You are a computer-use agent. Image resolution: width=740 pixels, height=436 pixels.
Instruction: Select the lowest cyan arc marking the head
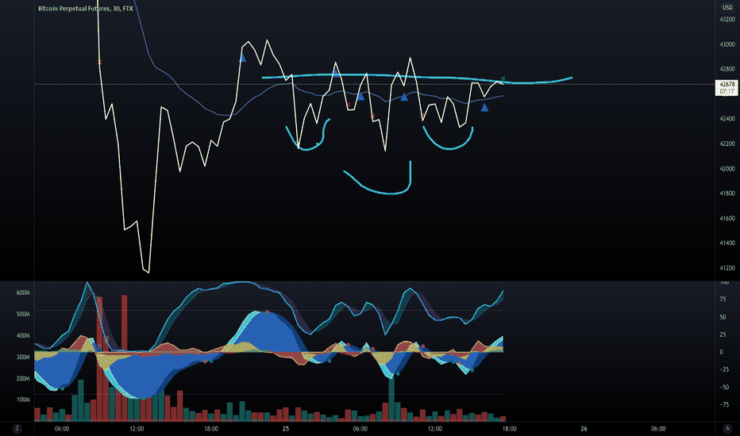pyautogui.click(x=378, y=178)
